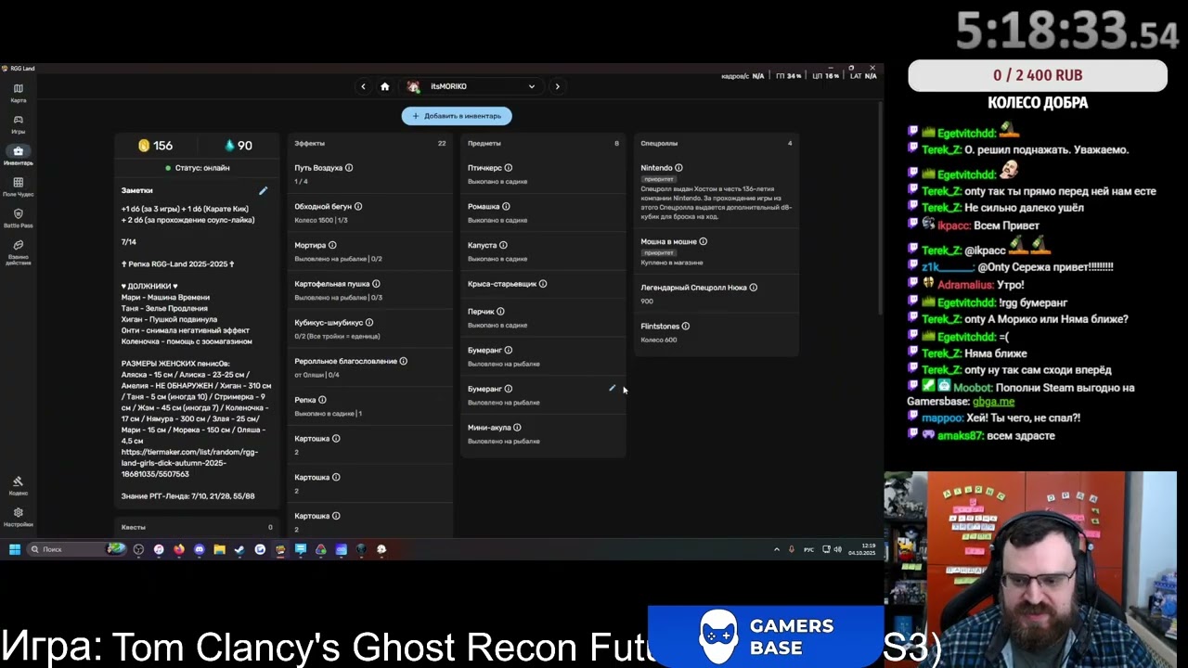Open the tiermaker.com link in notes
Screen dimensions: 1188x668
(x=190, y=463)
